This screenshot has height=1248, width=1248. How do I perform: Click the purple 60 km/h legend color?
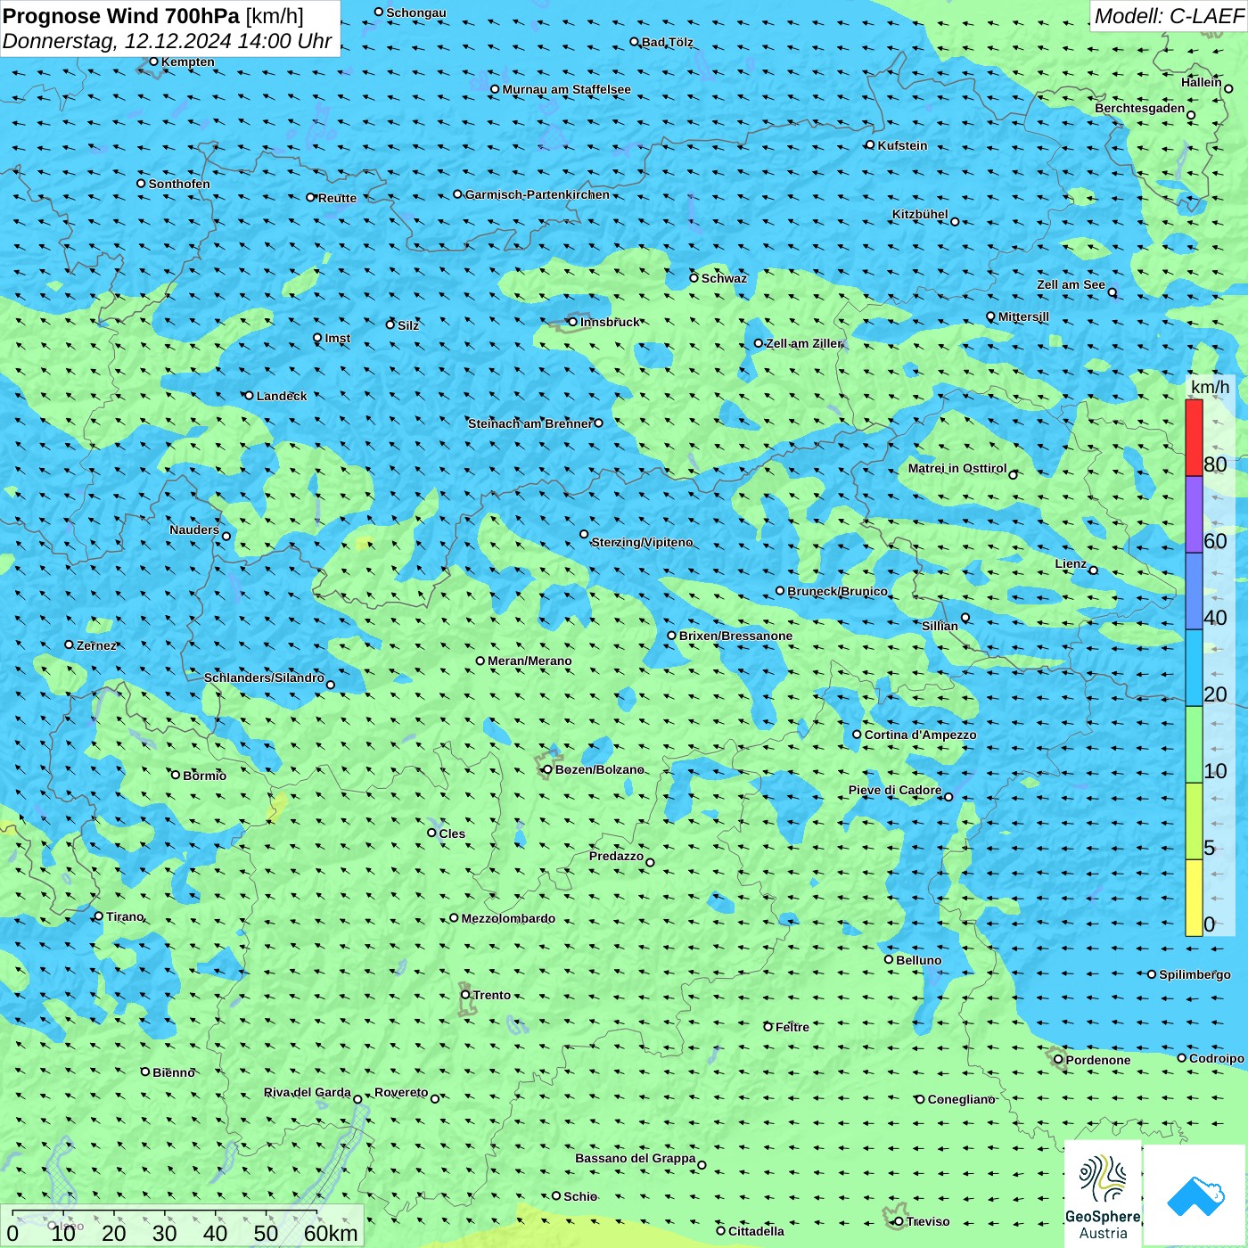[x=1194, y=514]
